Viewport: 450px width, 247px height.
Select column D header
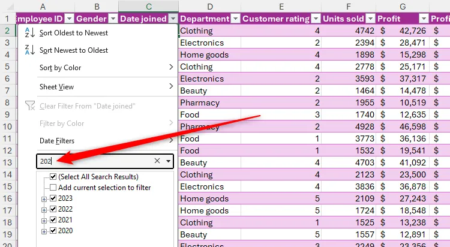[x=209, y=6]
